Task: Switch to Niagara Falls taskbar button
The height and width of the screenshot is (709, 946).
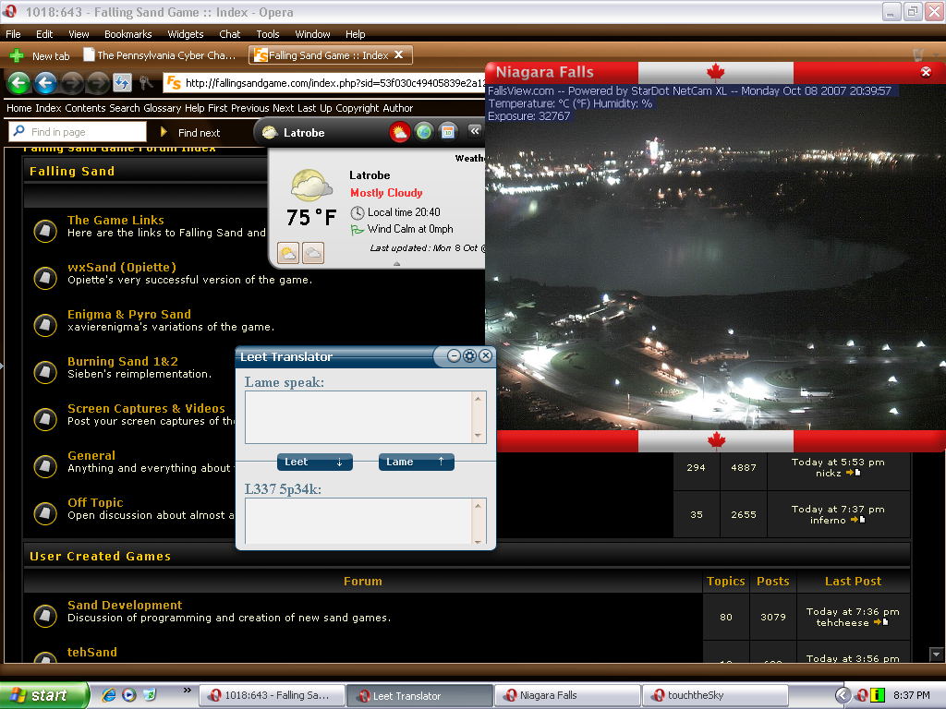Action: click(x=567, y=696)
